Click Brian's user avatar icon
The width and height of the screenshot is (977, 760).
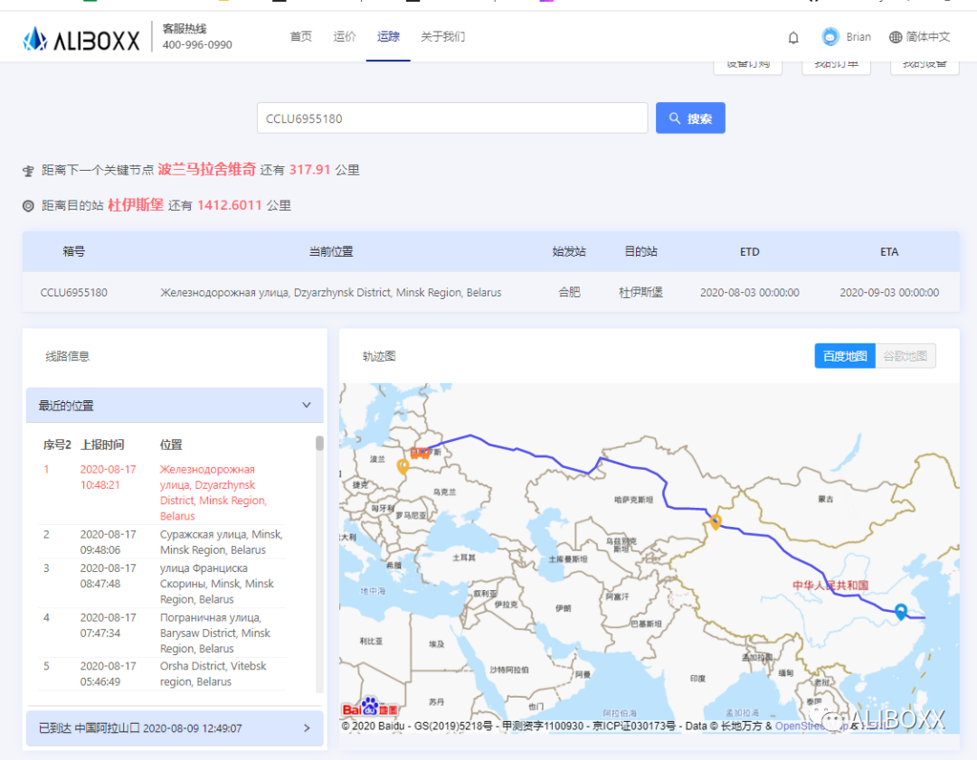coord(830,37)
